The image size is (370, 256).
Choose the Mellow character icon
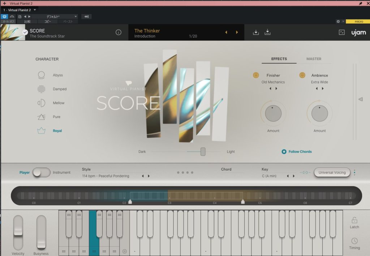tap(41, 103)
